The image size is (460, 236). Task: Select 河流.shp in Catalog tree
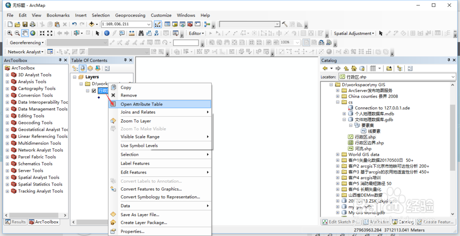coord(363,148)
